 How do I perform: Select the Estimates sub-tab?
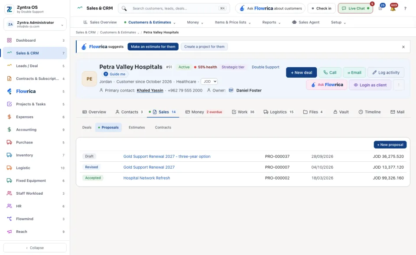pyautogui.click(x=137, y=127)
